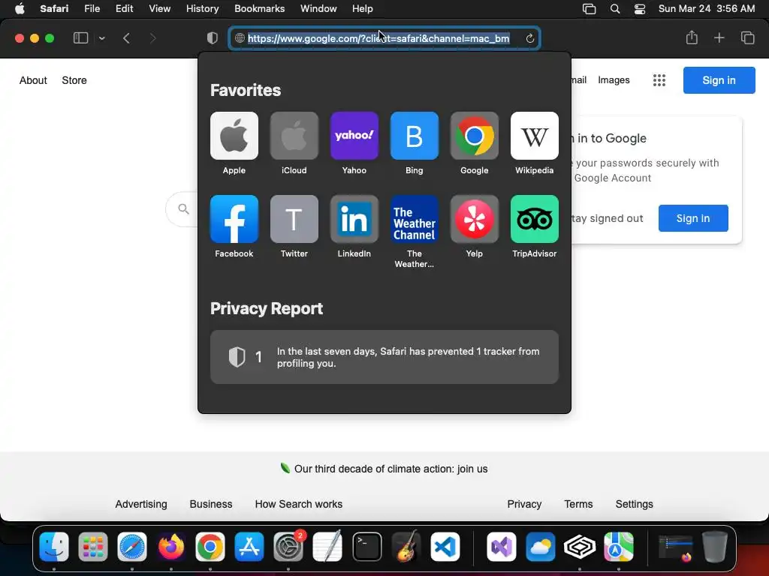Viewport: 769px width, 576px height.
Task: Open the History menu
Action: [202, 9]
